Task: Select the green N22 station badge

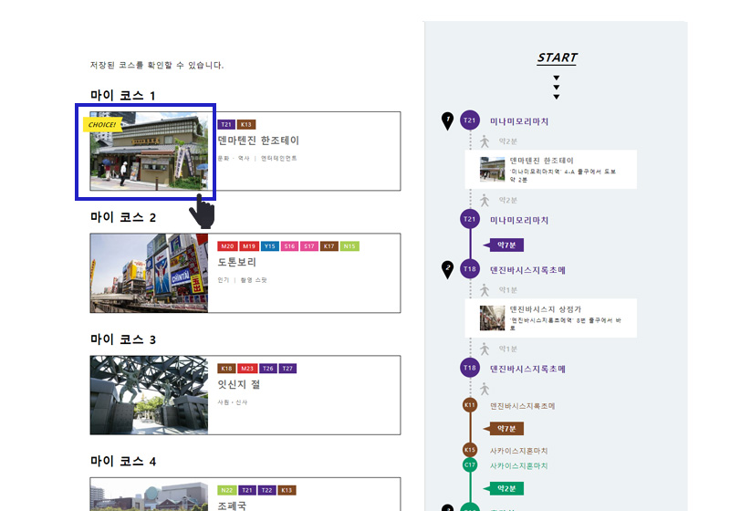Action: pos(226,491)
